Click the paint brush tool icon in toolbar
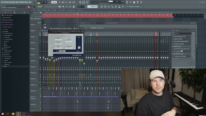This screenshot has height=116, width=206. (x=67, y=6)
